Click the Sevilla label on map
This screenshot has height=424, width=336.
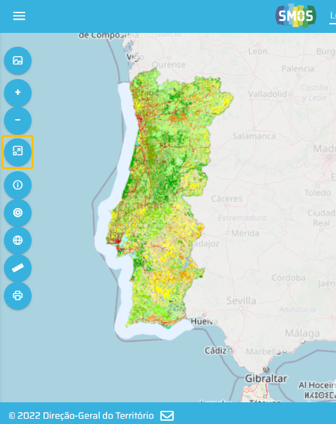tap(241, 301)
